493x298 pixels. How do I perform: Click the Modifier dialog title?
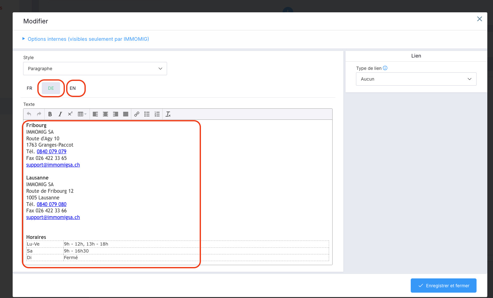click(x=36, y=21)
